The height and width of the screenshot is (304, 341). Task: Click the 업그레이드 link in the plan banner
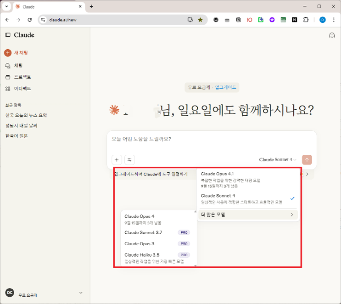[x=225, y=87]
